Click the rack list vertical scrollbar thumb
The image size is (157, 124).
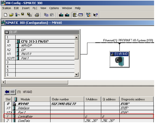pyautogui.click(x=77, y=49)
